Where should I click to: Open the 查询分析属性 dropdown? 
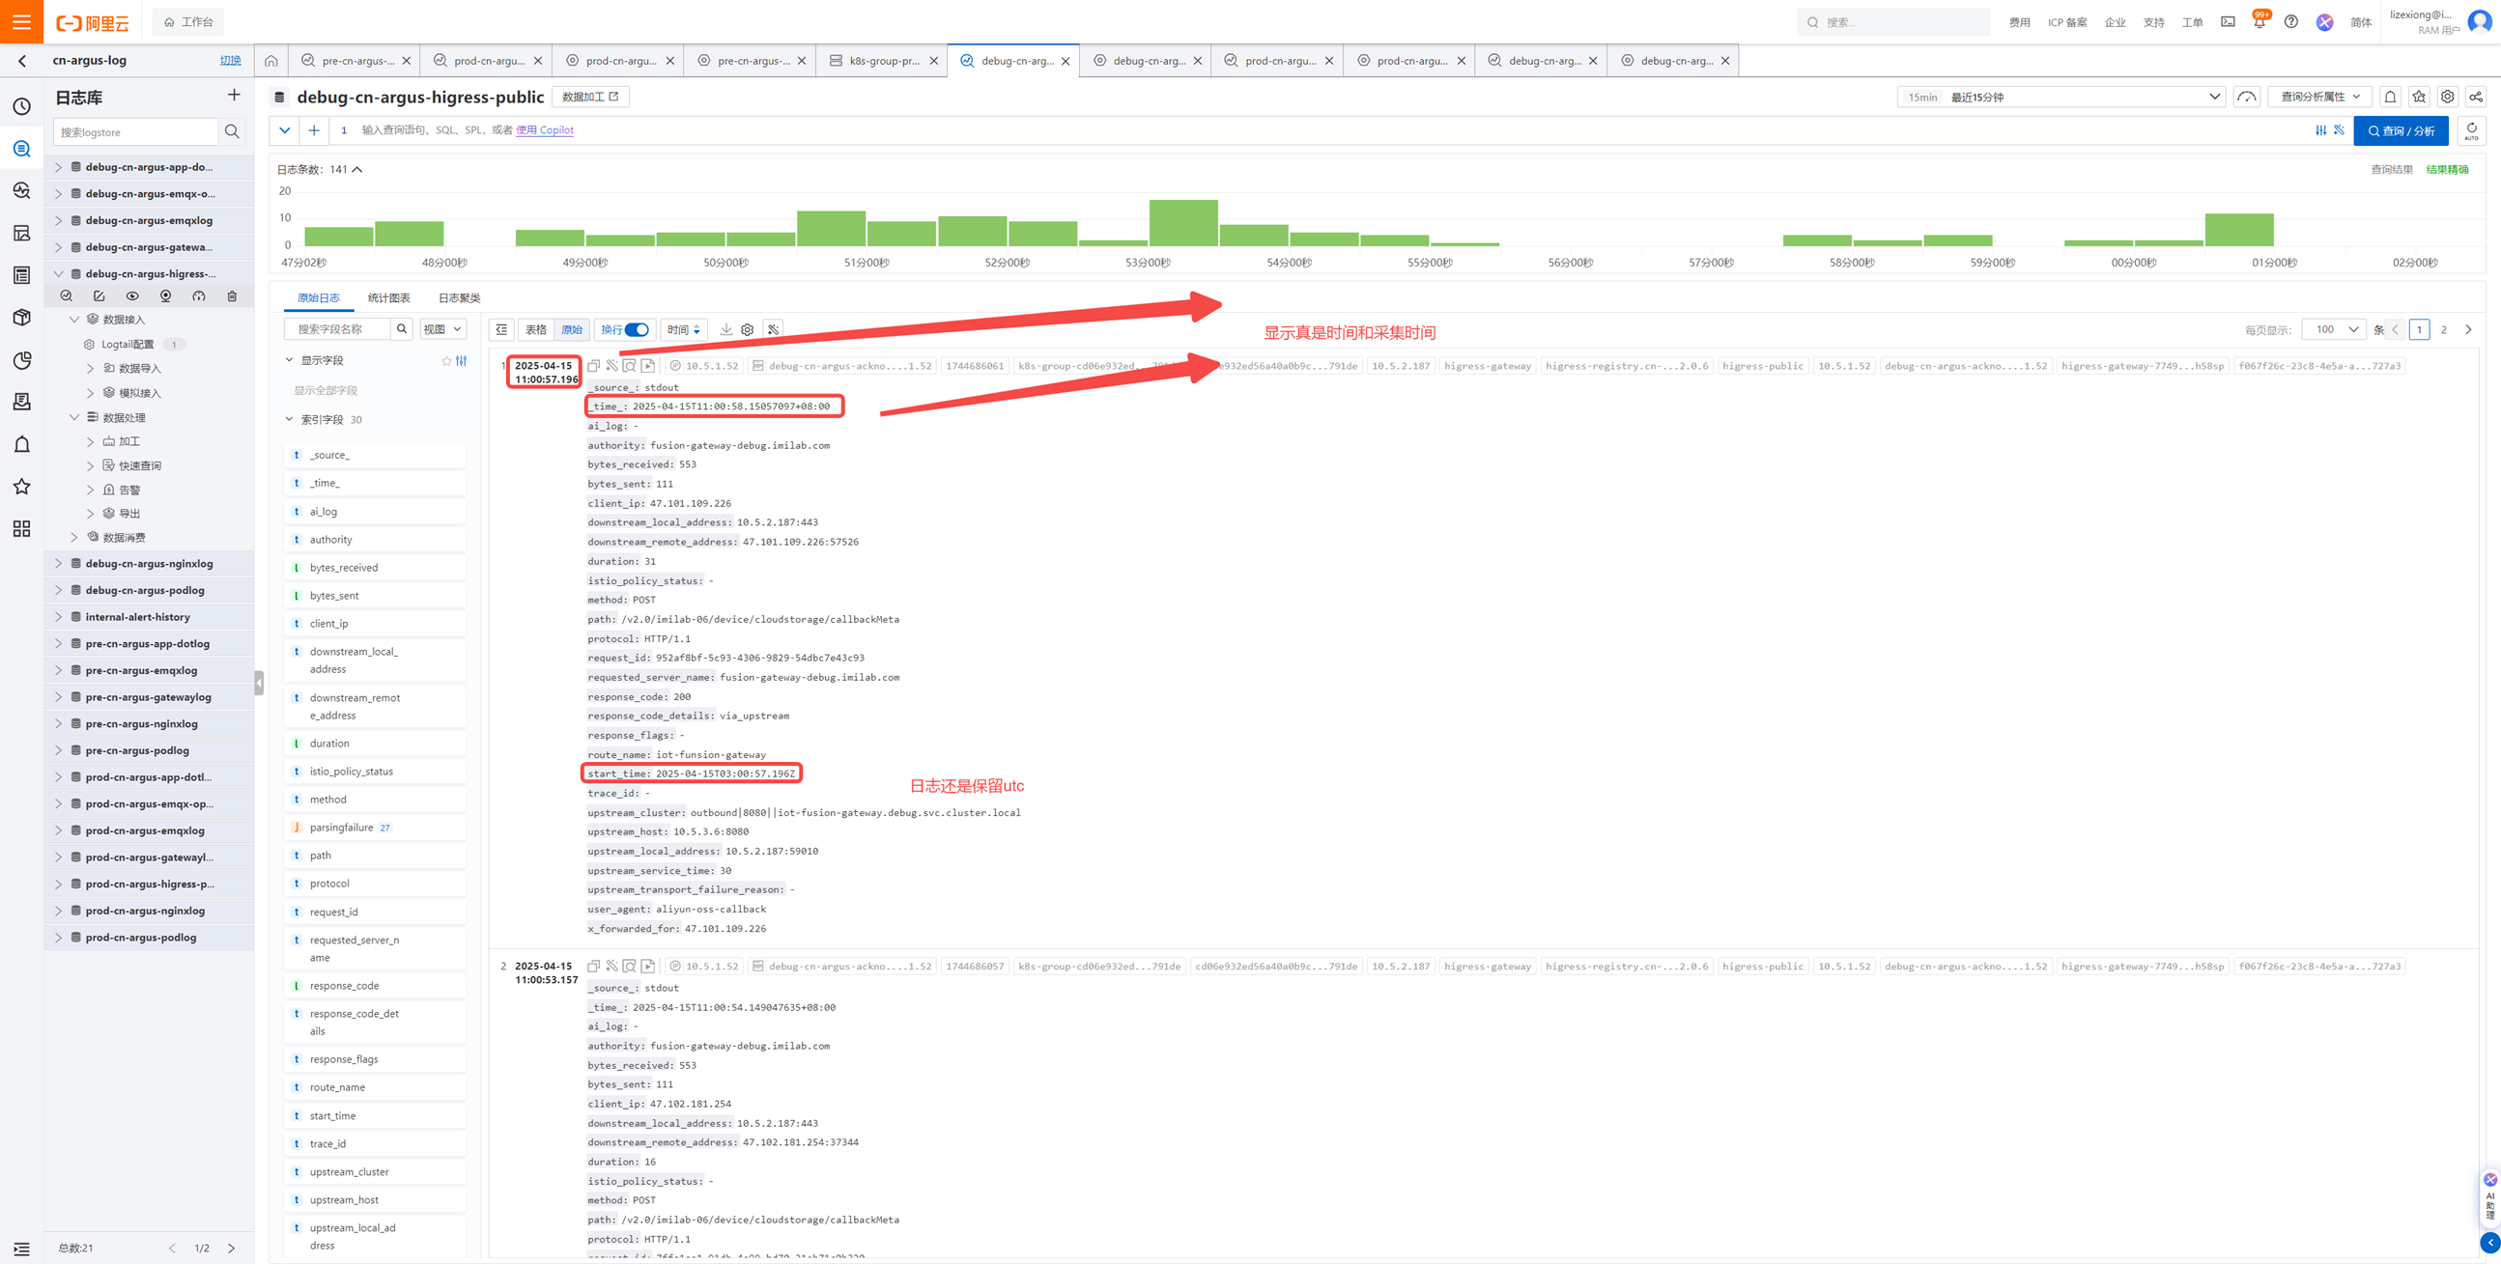click(x=2319, y=98)
